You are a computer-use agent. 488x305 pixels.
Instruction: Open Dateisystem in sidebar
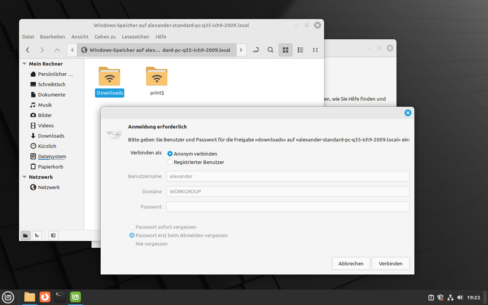pos(51,156)
